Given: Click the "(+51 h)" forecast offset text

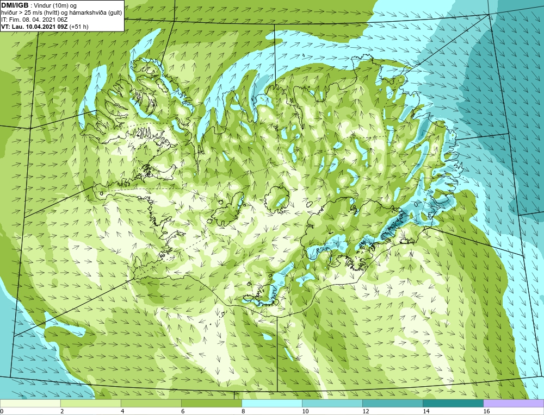Looking at the screenshot, I should click(79, 27).
